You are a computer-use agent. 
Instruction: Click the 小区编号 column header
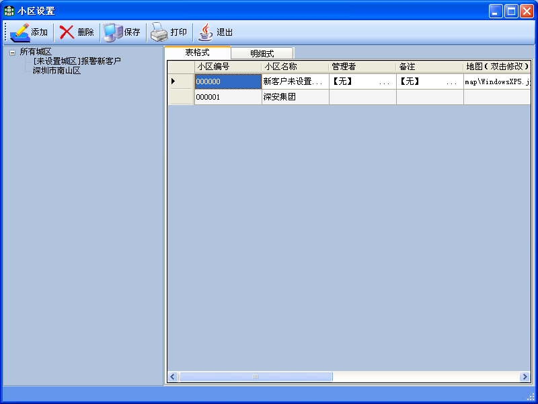(x=228, y=67)
